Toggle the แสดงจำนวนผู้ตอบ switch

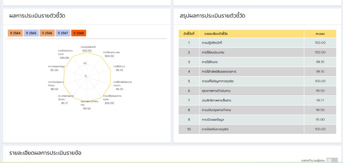coord(332,161)
